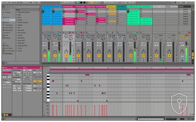Image resolution: width=196 pixels, height=122 pixels.
Task: Toggle return track A activator button
Action: click(x=156, y=56)
